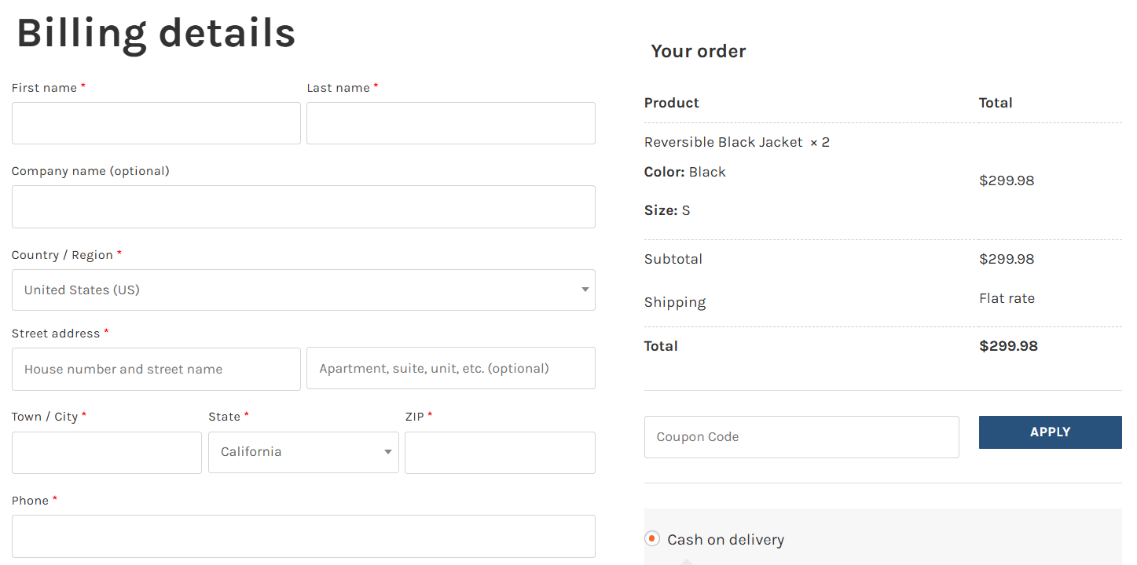
Task: Click the Total amount $299.98
Action: [1008, 345]
